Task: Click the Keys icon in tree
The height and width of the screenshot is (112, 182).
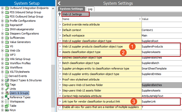Action: 7,110
